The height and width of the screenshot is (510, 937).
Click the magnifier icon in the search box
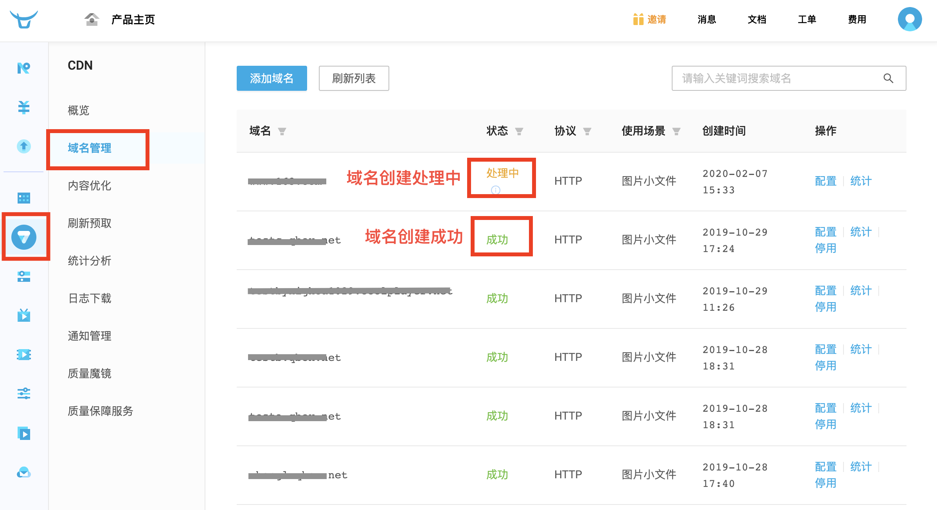point(889,78)
